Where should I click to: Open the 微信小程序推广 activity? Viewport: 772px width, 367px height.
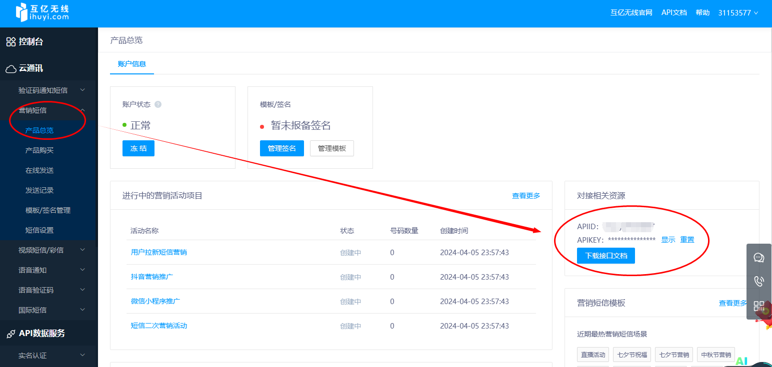click(155, 301)
